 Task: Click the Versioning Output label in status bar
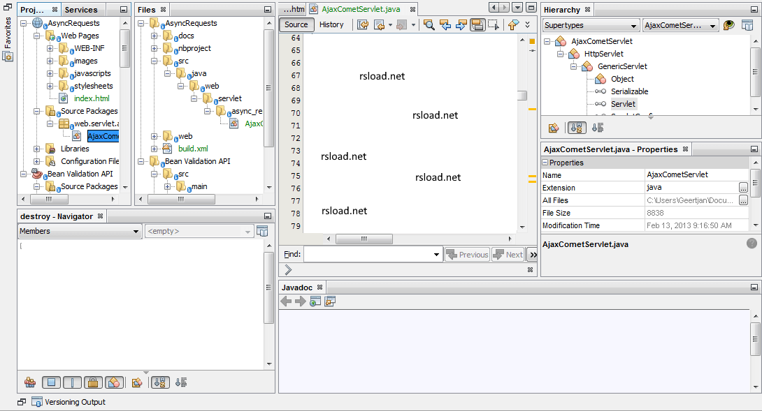click(77, 402)
